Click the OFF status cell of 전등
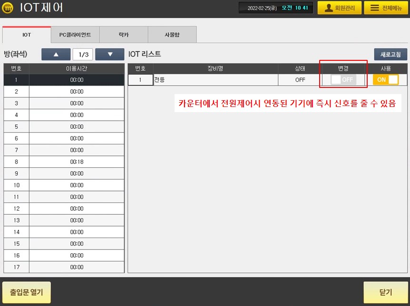This screenshot has height=306, width=410. coord(300,80)
